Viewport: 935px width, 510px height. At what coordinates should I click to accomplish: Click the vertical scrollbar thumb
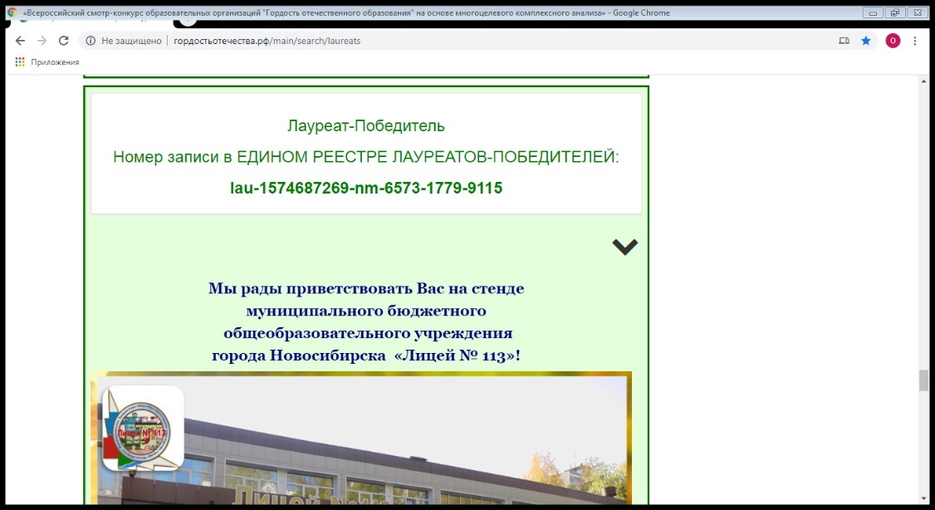(x=923, y=380)
